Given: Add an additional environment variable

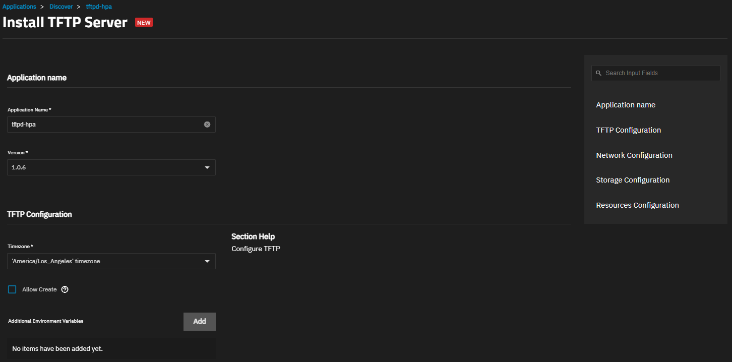Looking at the screenshot, I should pos(199,322).
